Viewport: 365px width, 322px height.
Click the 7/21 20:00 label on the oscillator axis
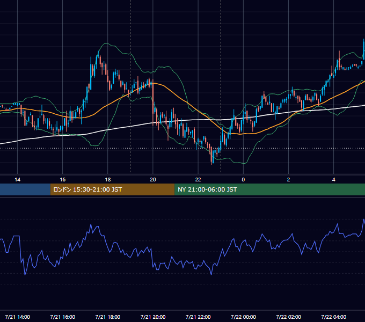pos(153,317)
